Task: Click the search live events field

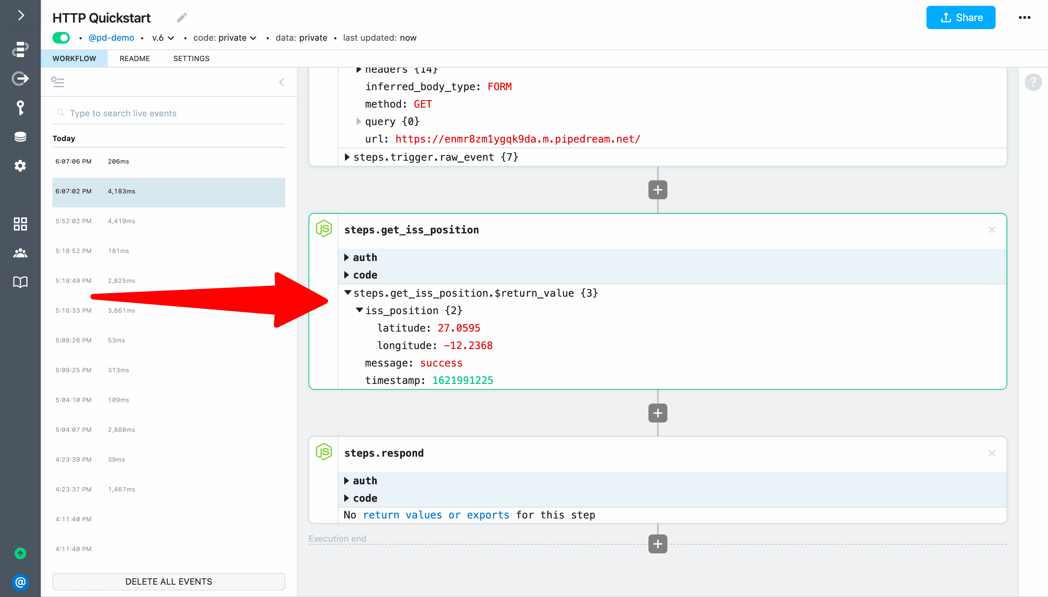Action: point(168,113)
